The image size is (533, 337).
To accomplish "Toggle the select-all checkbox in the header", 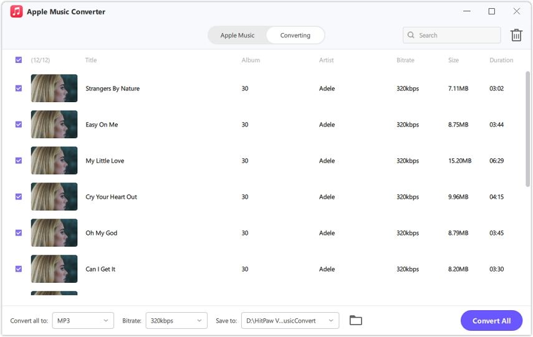I will tap(19, 60).
